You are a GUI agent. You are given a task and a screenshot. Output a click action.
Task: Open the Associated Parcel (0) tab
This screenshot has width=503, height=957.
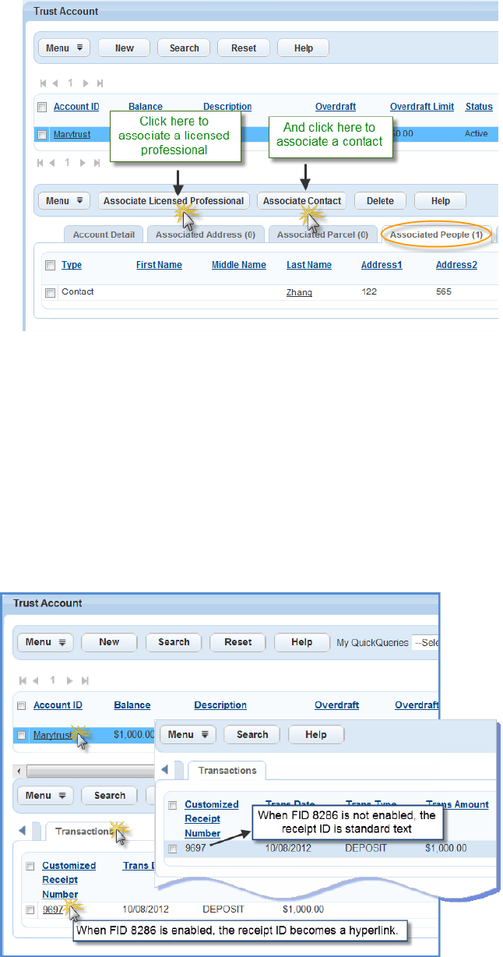click(322, 234)
